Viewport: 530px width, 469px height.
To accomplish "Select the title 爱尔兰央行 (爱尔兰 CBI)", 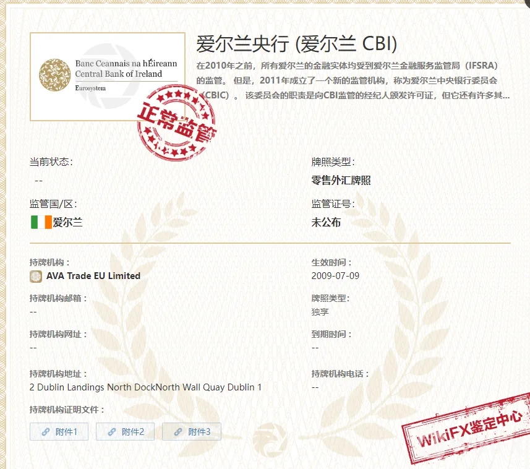I will click(x=296, y=44).
